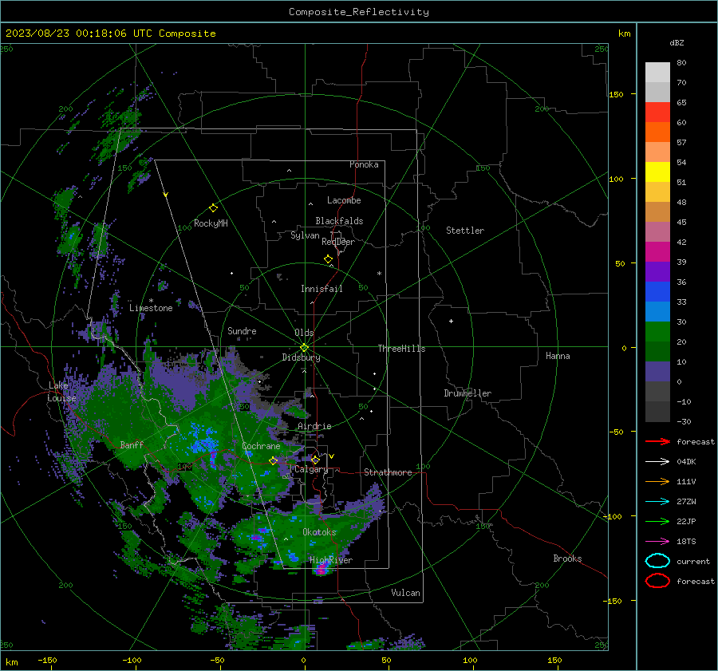Click the Vulcan city label

pyautogui.click(x=405, y=593)
